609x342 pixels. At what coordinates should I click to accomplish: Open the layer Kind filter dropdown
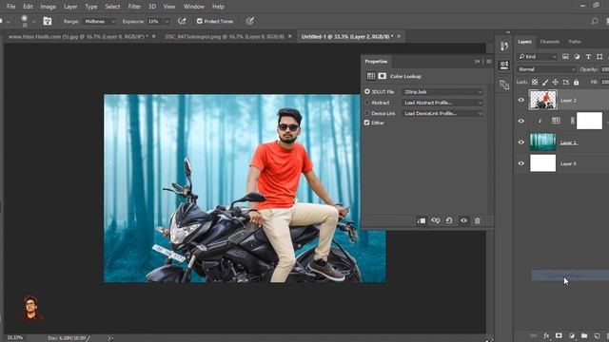pos(538,57)
